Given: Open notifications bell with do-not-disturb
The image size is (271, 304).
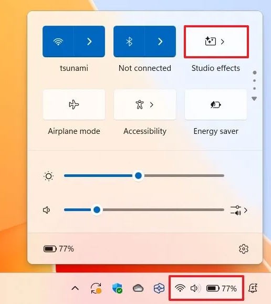Looking at the screenshot, I should click(253, 288).
